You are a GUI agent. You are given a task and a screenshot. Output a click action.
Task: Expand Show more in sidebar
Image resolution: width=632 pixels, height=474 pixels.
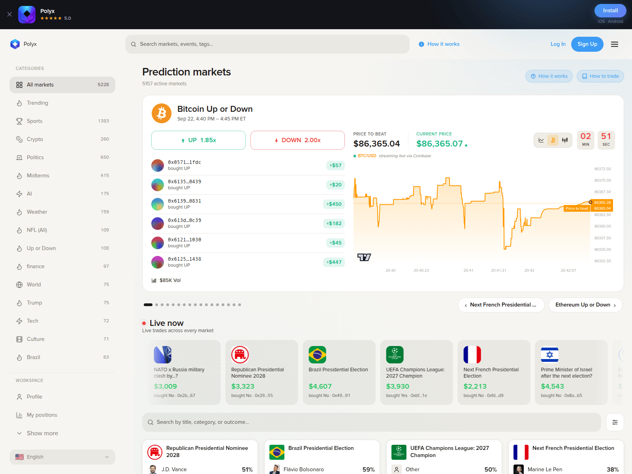click(x=62, y=433)
